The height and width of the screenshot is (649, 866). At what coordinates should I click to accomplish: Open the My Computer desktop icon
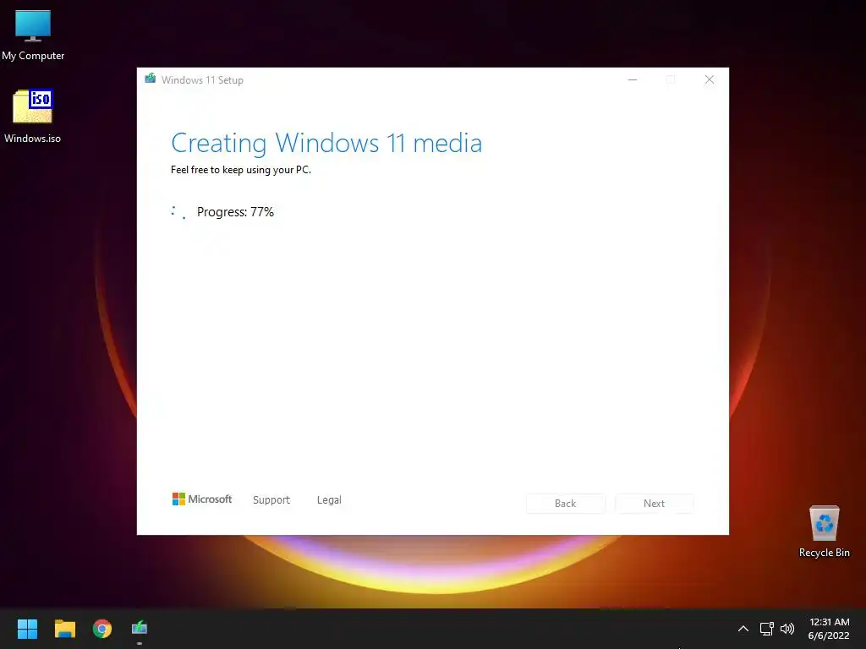point(33,35)
